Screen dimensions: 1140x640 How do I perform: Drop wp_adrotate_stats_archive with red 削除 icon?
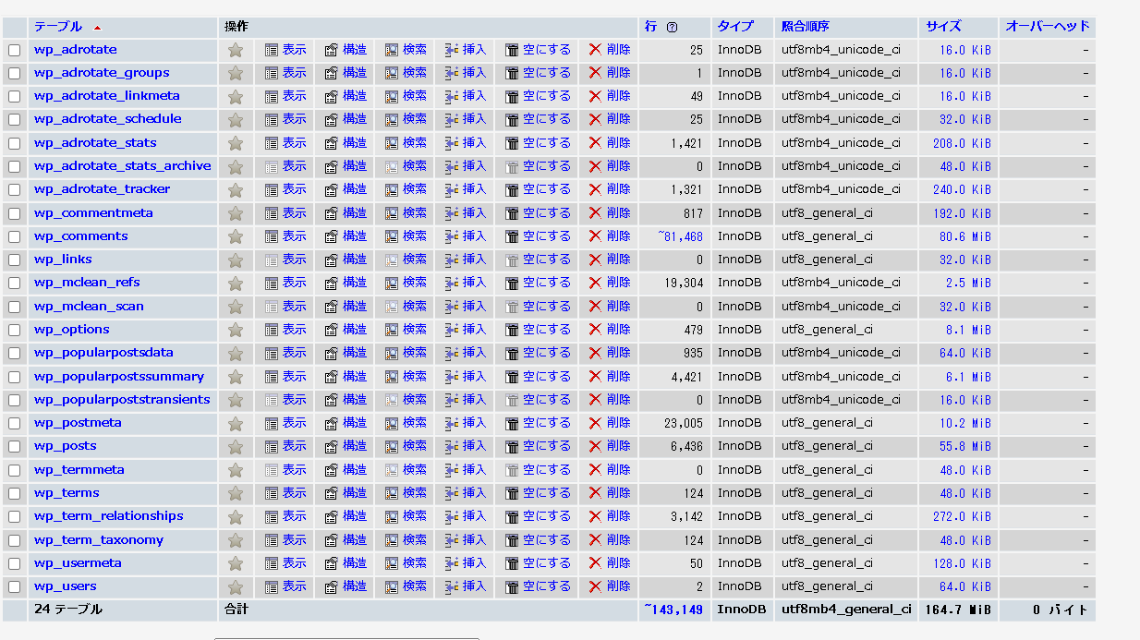[596, 166]
